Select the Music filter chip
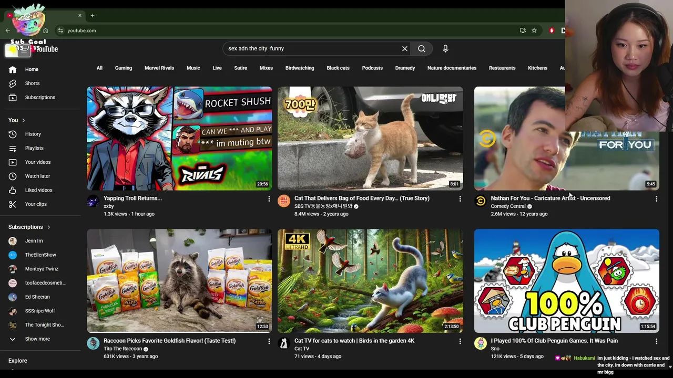673x378 pixels. click(x=193, y=68)
